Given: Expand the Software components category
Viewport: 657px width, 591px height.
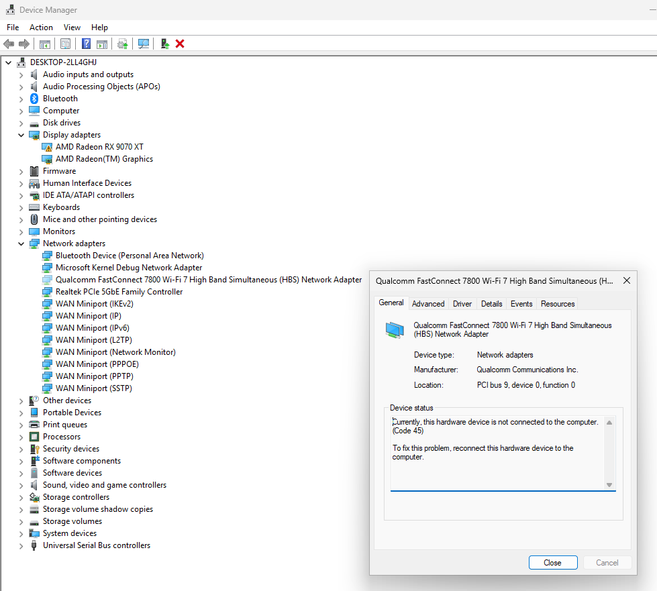Looking at the screenshot, I should pyautogui.click(x=21, y=461).
